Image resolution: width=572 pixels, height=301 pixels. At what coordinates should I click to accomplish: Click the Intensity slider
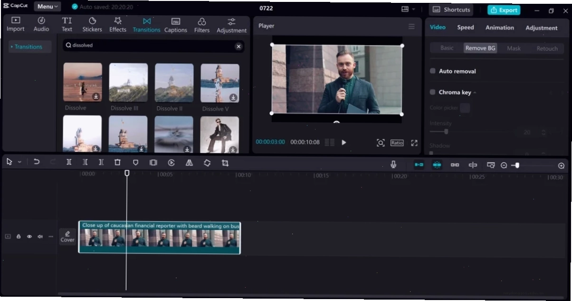point(470,132)
